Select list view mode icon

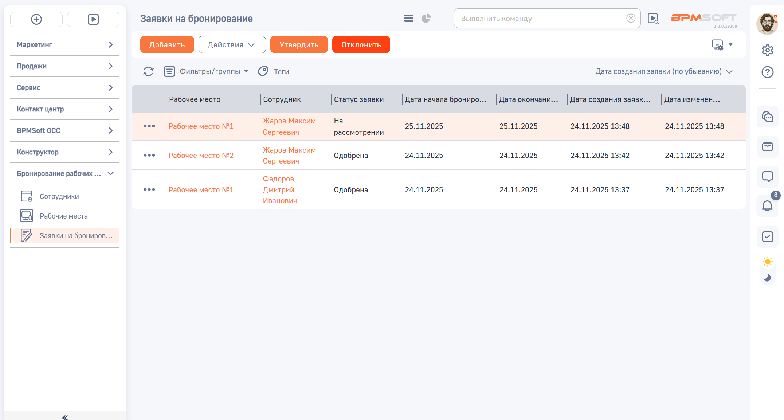tap(408, 18)
